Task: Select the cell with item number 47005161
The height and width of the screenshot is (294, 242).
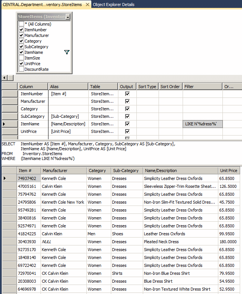Action: tap(29, 186)
